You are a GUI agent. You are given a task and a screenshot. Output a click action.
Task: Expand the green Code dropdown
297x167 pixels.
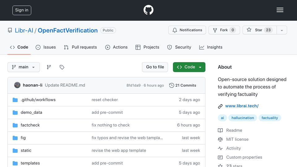click(189, 67)
